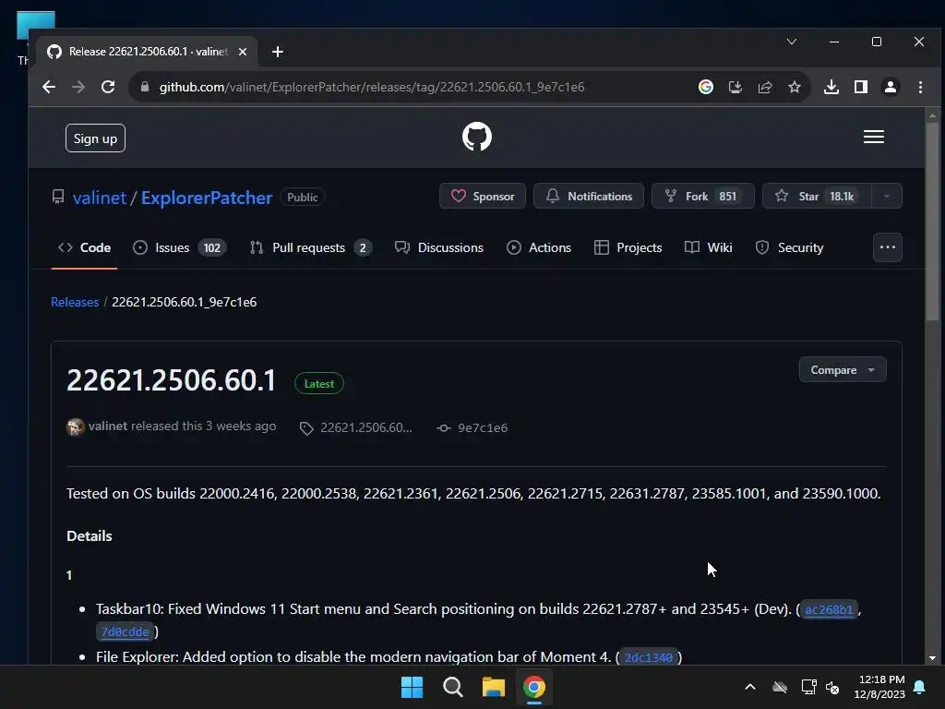
Task: Open the Issues tab
Action: 179,247
